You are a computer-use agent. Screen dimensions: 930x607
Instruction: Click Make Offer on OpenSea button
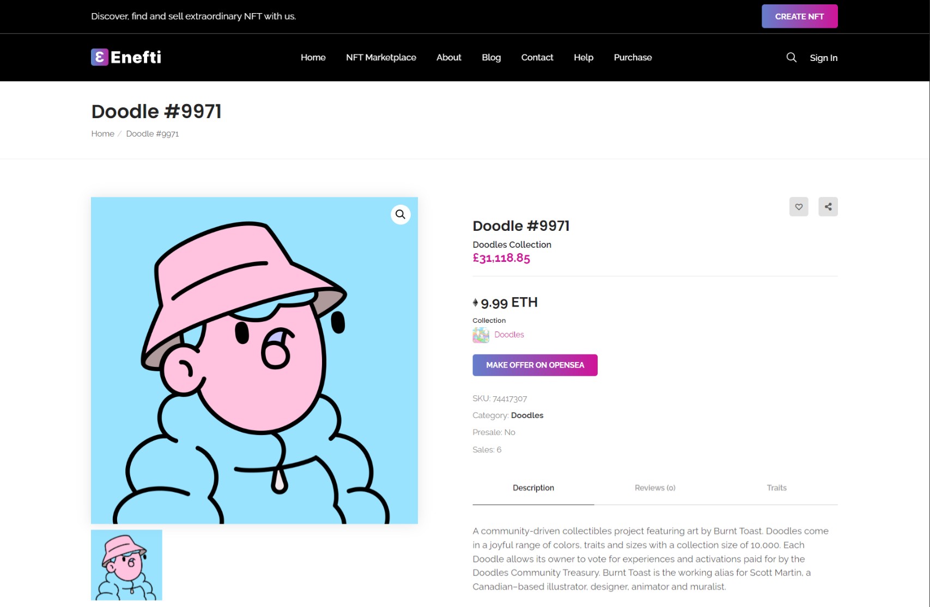point(534,365)
